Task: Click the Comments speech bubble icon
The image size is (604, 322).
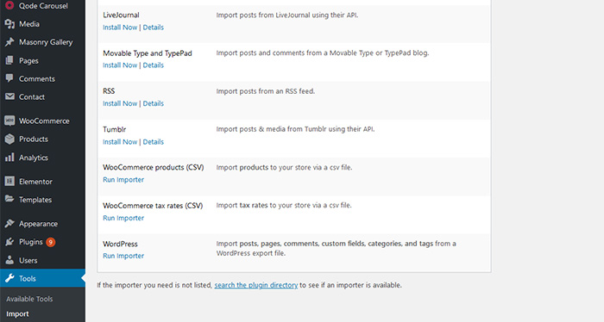Action: pos(9,78)
